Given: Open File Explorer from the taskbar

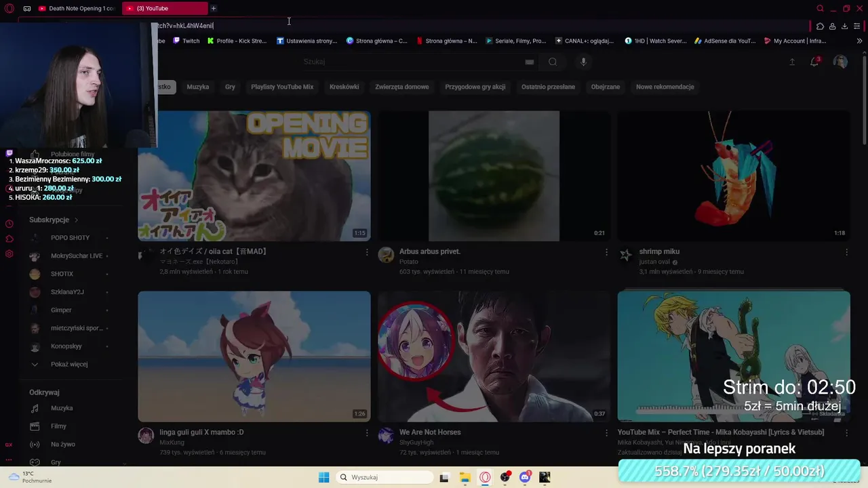Looking at the screenshot, I should (x=465, y=477).
